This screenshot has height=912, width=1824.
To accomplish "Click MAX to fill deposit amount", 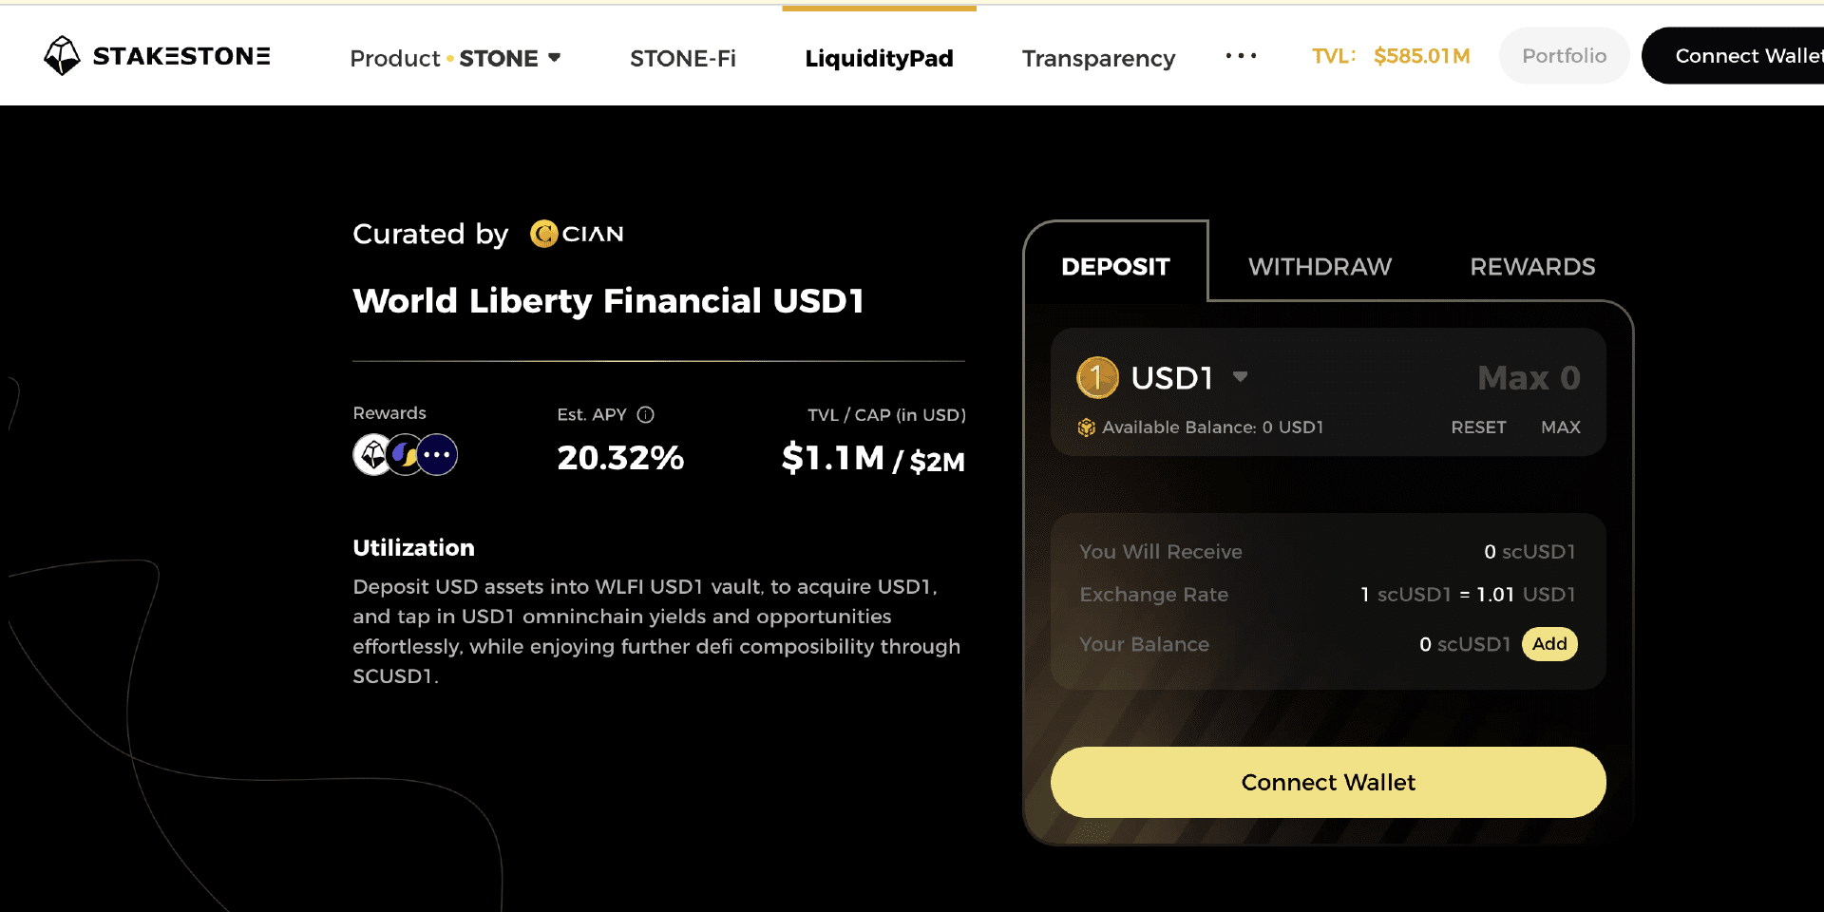I will [1561, 427].
